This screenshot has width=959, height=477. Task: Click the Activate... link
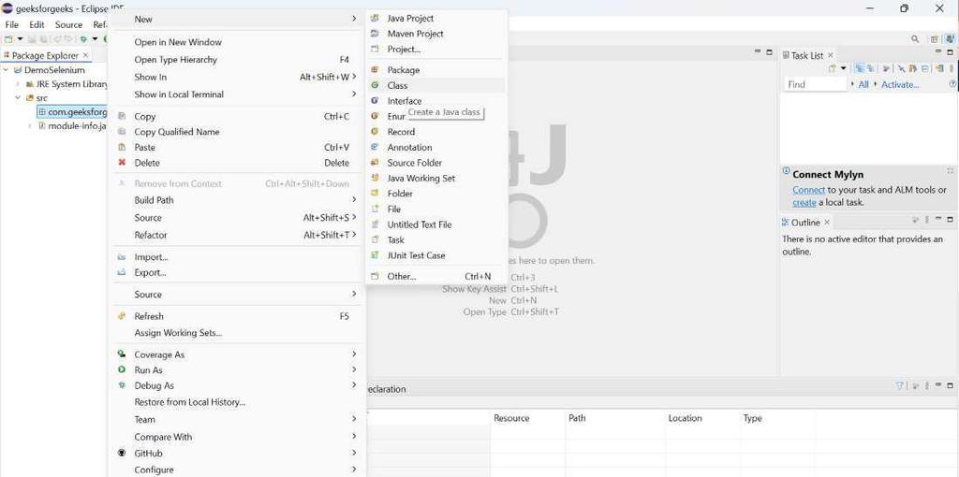(900, 85)
